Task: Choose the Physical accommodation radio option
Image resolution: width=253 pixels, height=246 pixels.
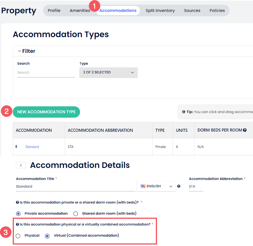Action: click(18, 236)
